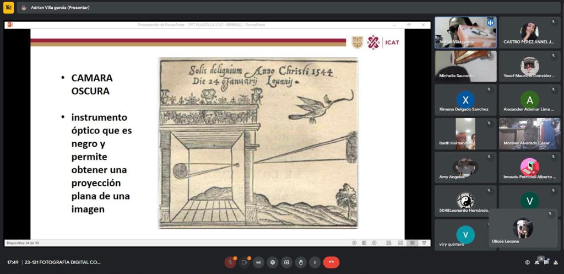Click muted mic icon on CASTRO PEREZ tile
The width and height of the screenshot is (564, 274).
point(553,22)
